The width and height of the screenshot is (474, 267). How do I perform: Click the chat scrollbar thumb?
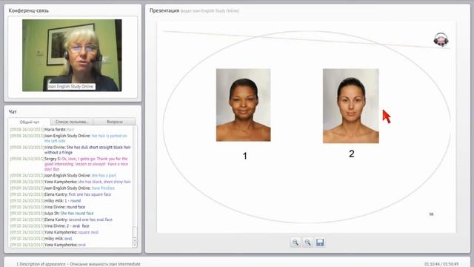point(135,232)
